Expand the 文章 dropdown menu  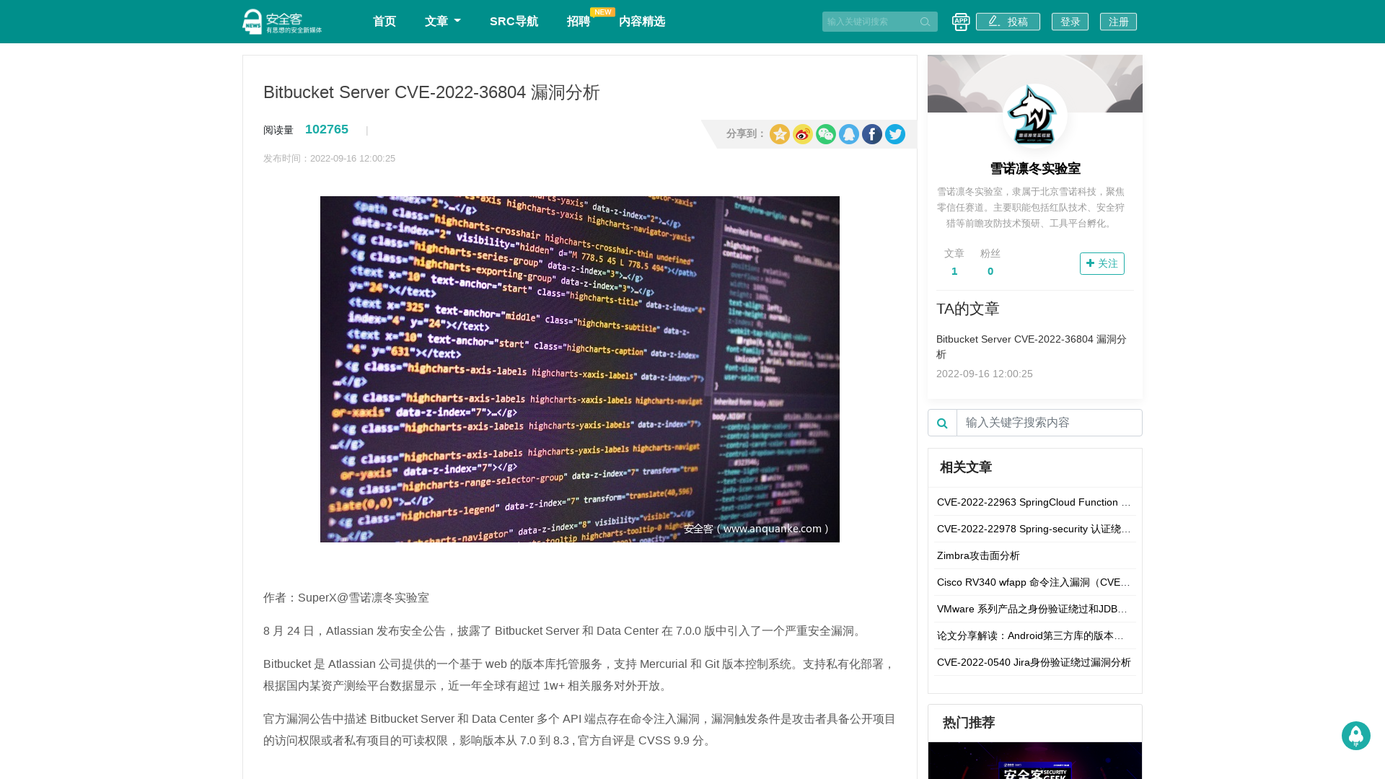point(442,21)
